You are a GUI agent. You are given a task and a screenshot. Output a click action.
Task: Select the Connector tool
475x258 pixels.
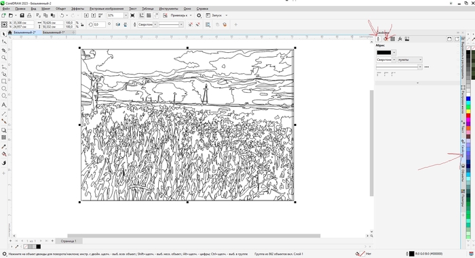click(x=3, y=121)
